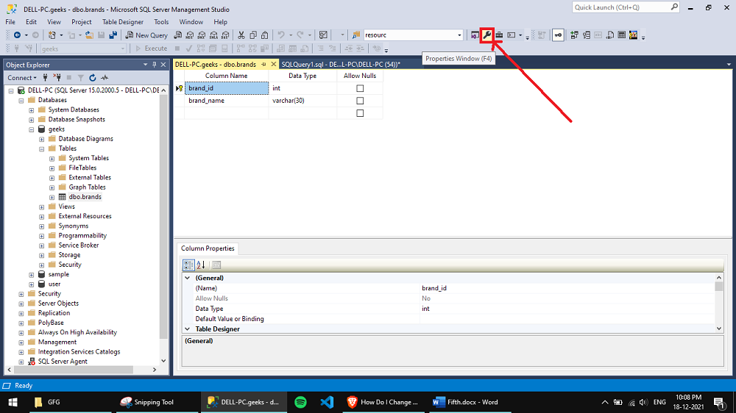The image size is (736, 413).
Task: Expand the dbo.brands table node
Action: pos(52,198)
